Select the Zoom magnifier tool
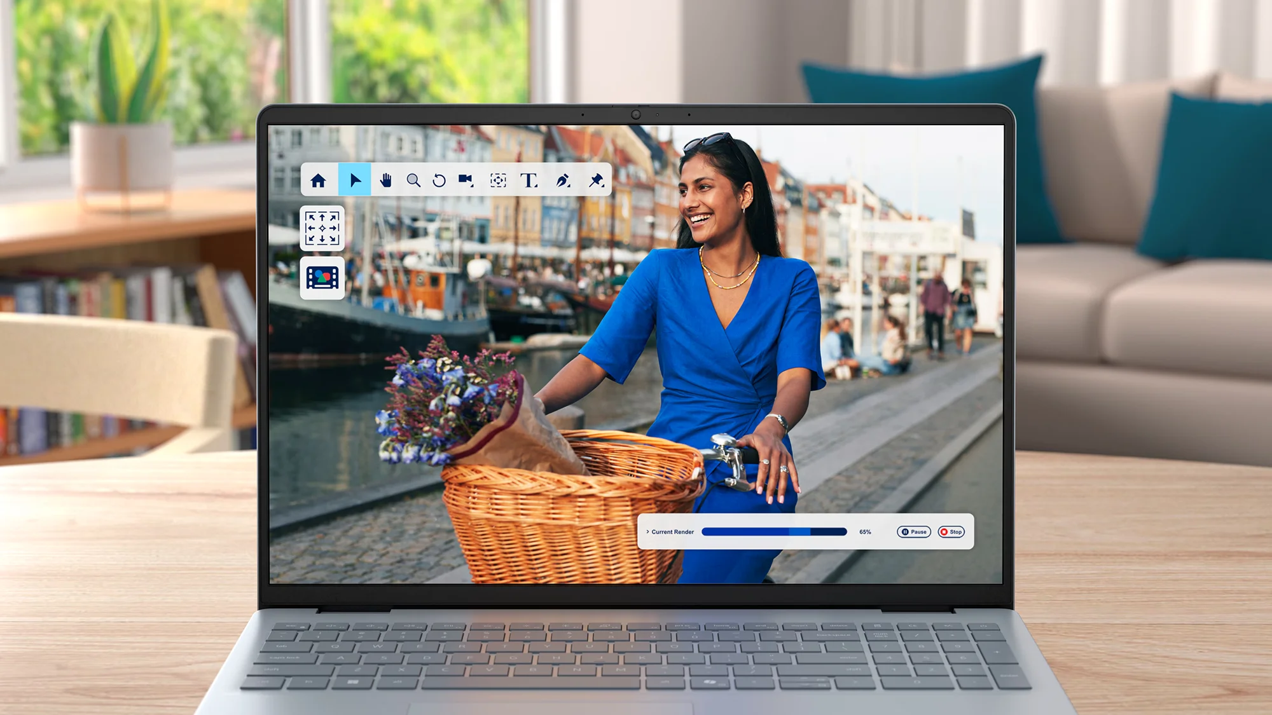1272x715 pixels. click(x=413, y=180)
